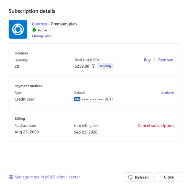Click the Monthly billing badge
The height and width of the screenshot is (184, 189).
click(x=105, y=66)
